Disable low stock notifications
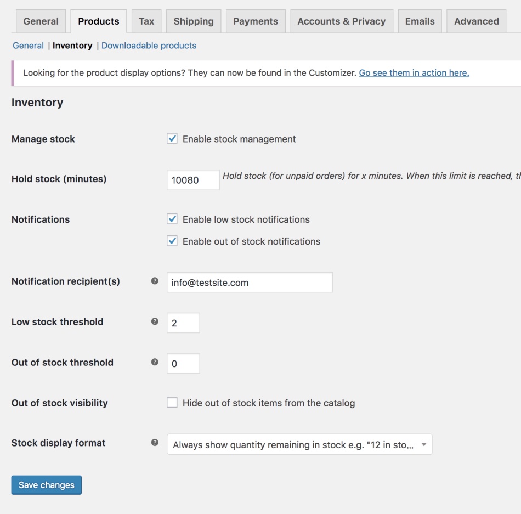The image size is (521, 514). click(172, 219)
